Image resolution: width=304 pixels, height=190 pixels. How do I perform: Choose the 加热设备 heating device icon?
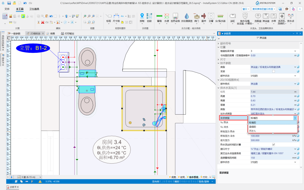(175, 17)
